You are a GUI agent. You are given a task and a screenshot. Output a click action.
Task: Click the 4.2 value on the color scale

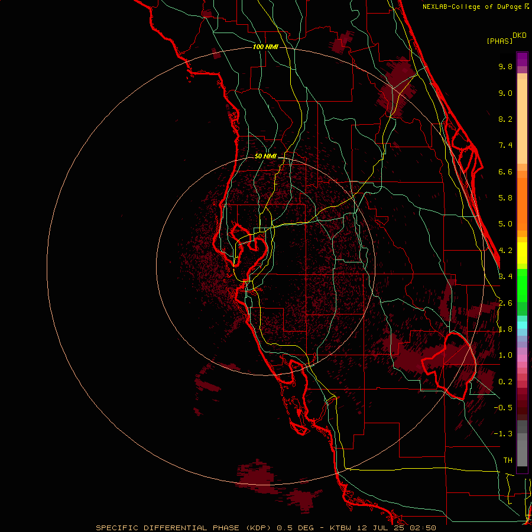(x=505, y=251)
